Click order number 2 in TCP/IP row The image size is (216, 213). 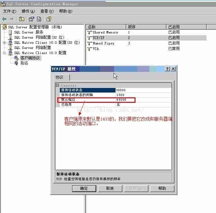(129, 38)
